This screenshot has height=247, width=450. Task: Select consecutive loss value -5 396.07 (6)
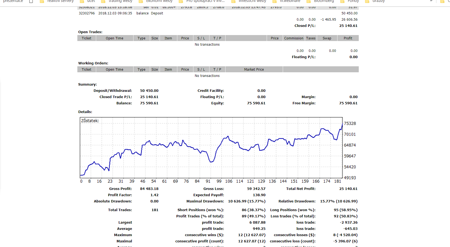345,241
